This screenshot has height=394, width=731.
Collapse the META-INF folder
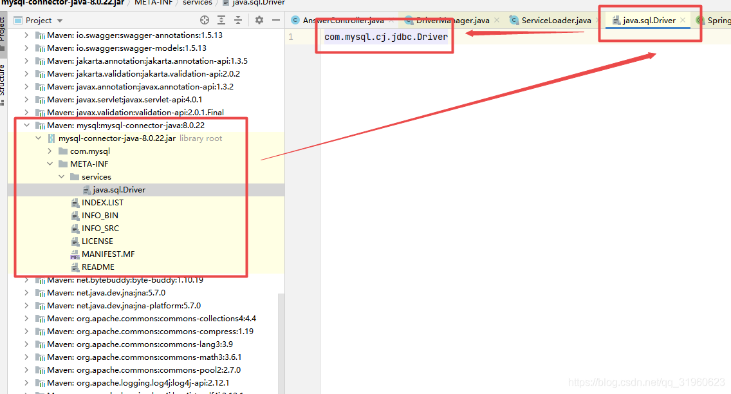pyautogui.click(x=50, y=164)
